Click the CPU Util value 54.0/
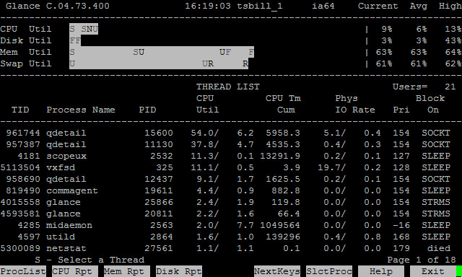462x277 pixels. click(205, 133)
